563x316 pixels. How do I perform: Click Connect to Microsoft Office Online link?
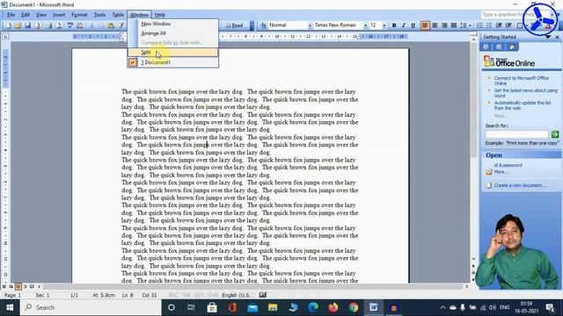click(521, 81)
